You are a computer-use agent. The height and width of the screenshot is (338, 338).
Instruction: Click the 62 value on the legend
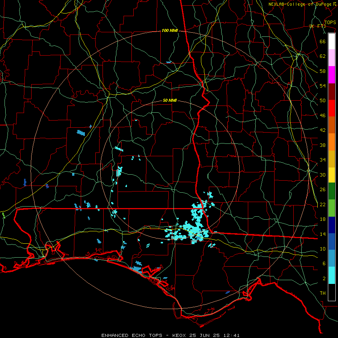[x=323, y=56]
